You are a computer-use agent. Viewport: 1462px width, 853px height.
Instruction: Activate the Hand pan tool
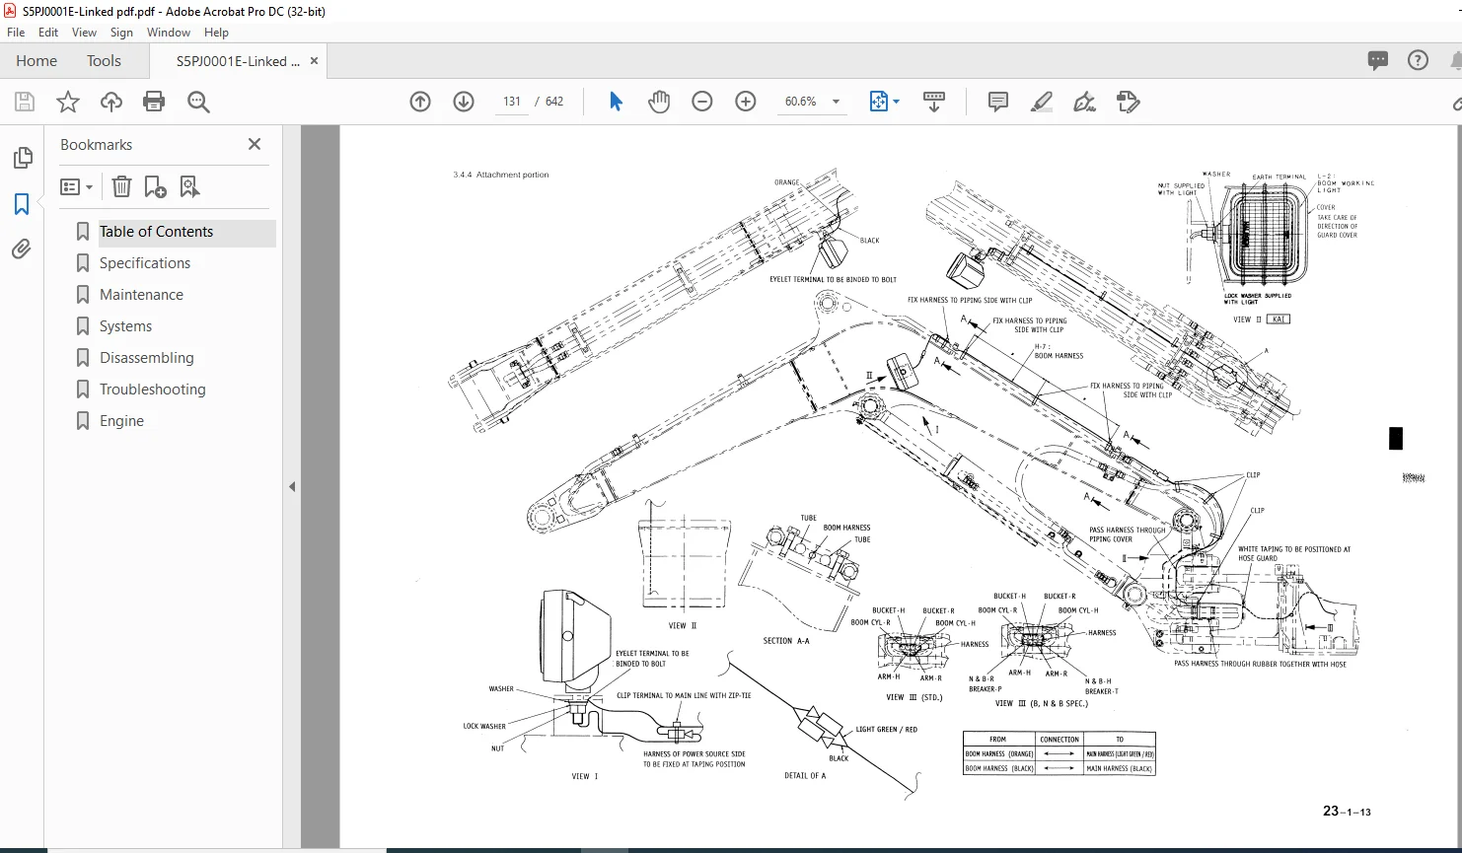(x=659, y=102)
